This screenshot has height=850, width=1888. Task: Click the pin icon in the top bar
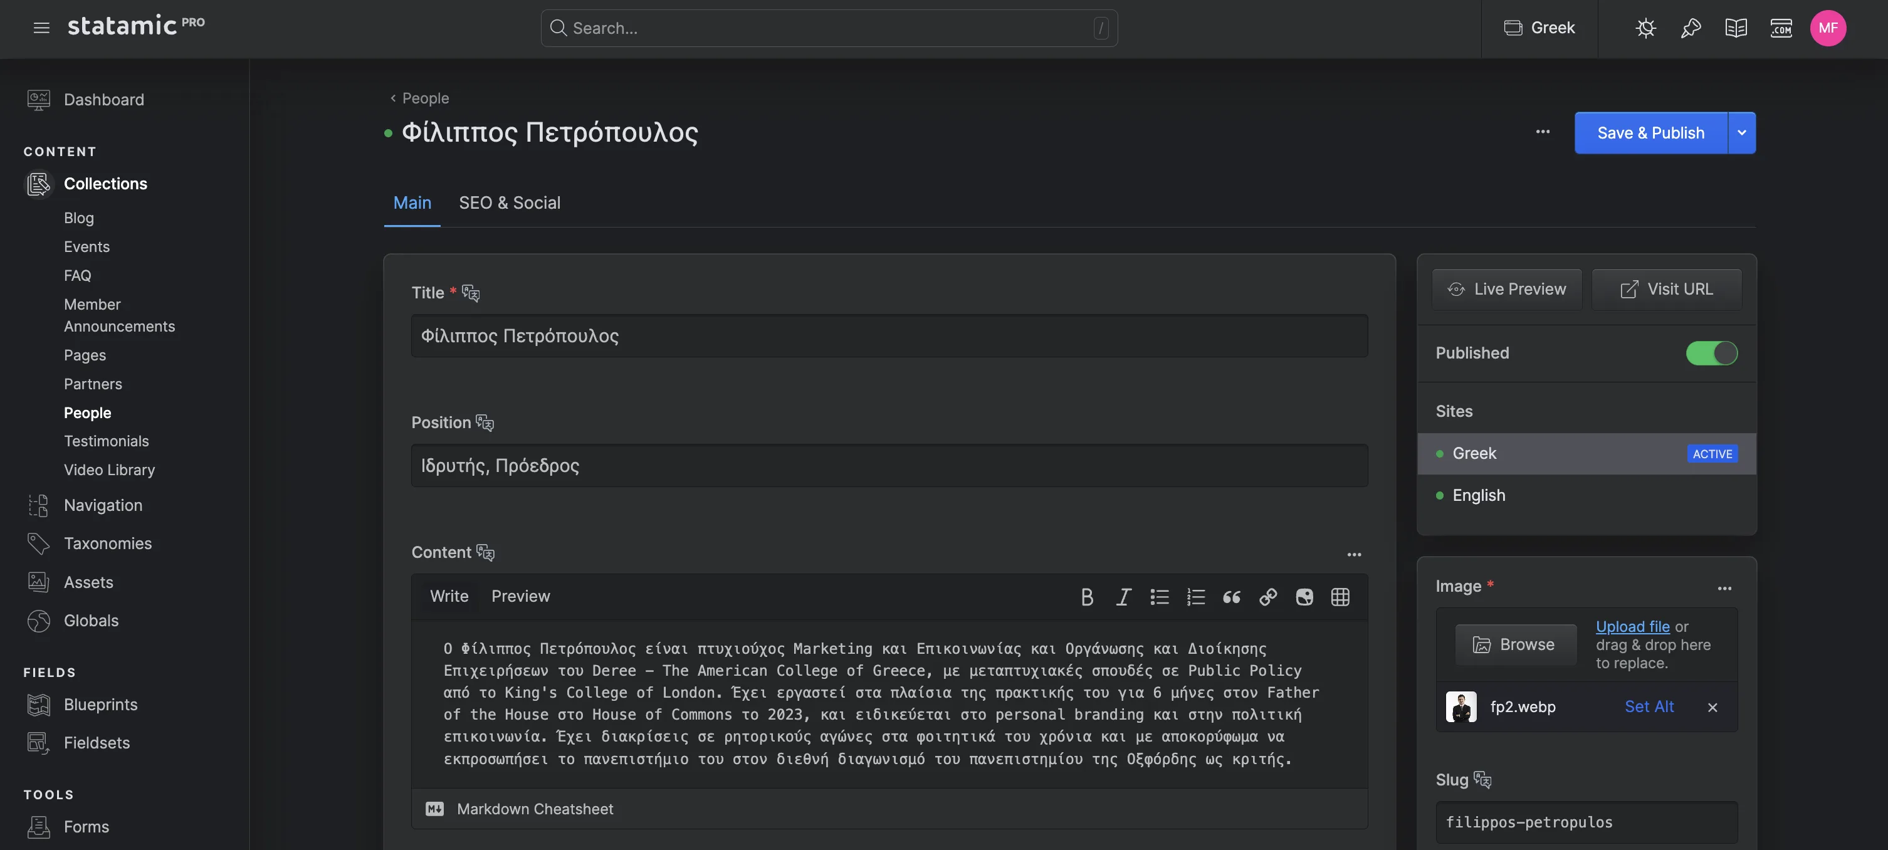pos(1691,28)
